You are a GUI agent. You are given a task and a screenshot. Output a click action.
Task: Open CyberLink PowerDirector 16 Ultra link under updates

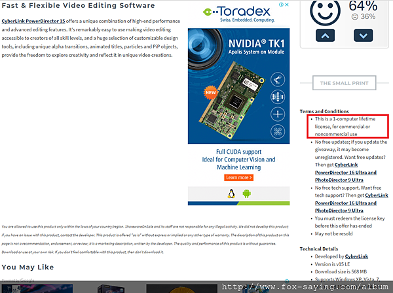(x=346, y=173)
